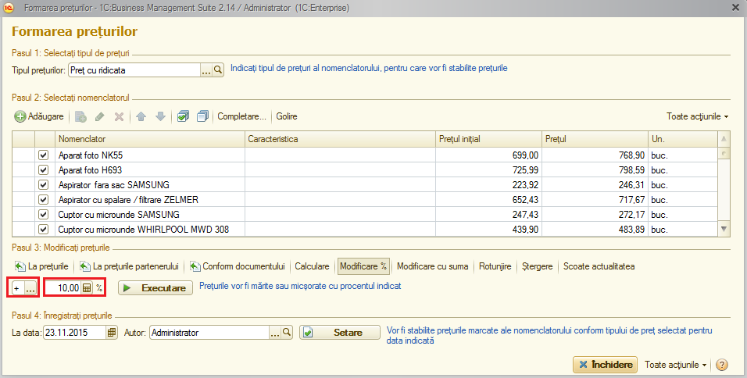Open the plus sign selection ellipsis button

click(x=30, y=288)
